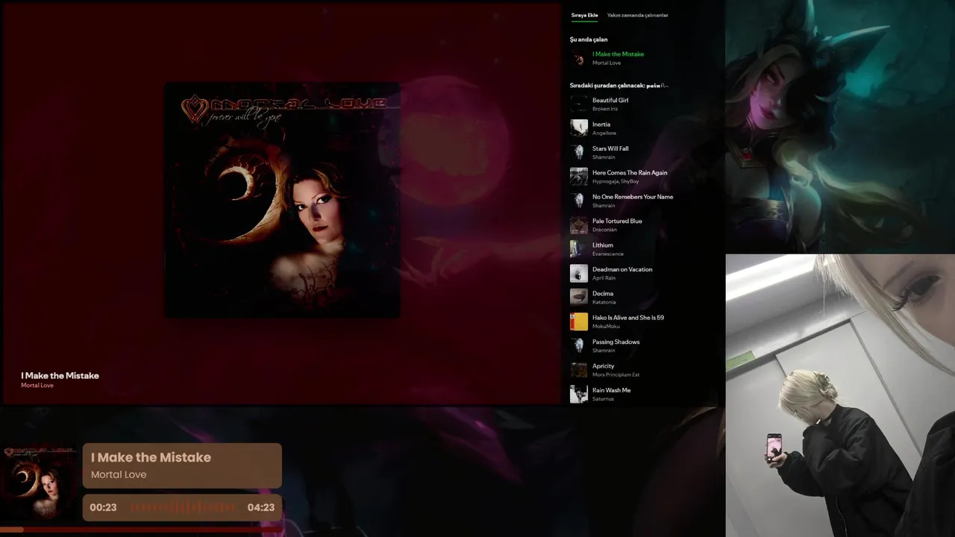Open Draconian artist link
The image size is (955, 537).
[x=604, y=230]
